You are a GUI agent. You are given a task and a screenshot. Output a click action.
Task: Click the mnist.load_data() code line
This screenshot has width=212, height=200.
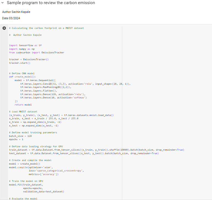coord(61,115)
